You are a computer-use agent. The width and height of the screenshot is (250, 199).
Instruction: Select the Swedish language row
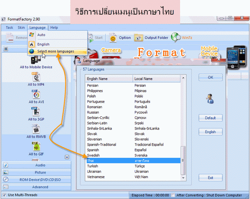point(133,155)
